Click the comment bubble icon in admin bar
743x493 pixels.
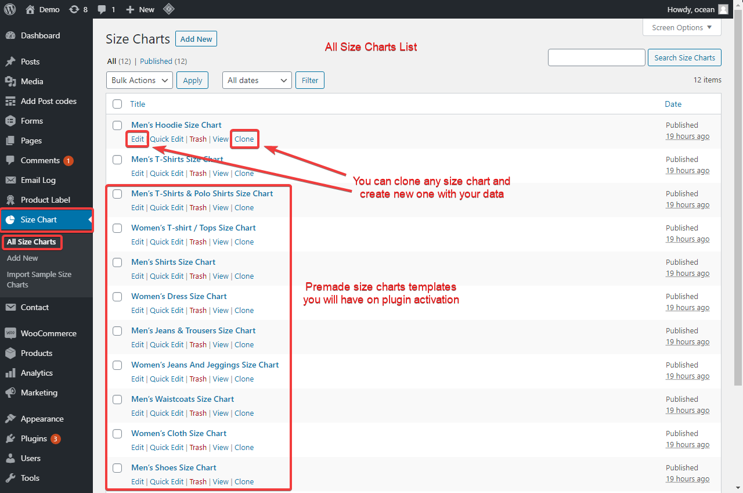(x=102, y=9)
